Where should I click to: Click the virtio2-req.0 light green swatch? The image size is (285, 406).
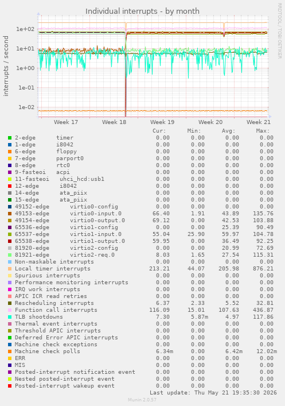point(10,255)
